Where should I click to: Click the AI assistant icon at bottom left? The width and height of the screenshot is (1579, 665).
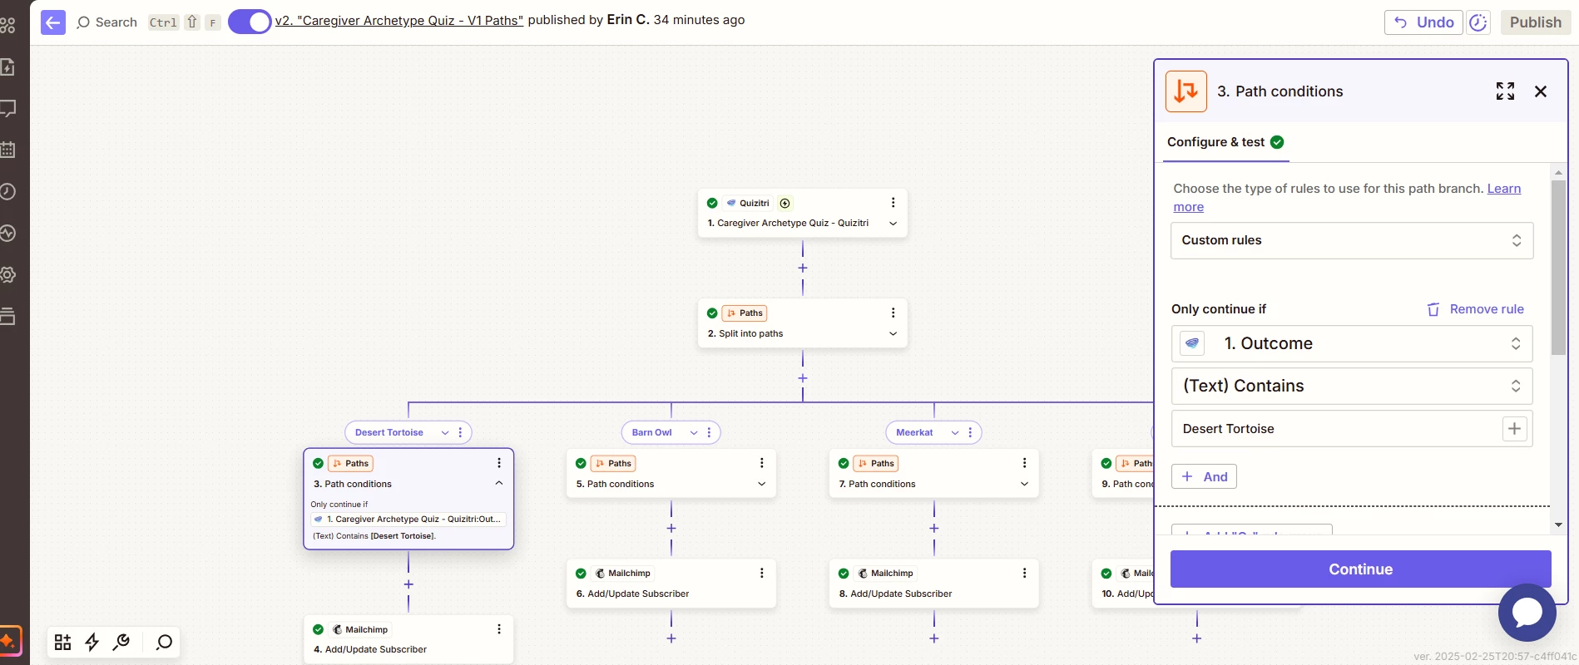coord(8,641)
